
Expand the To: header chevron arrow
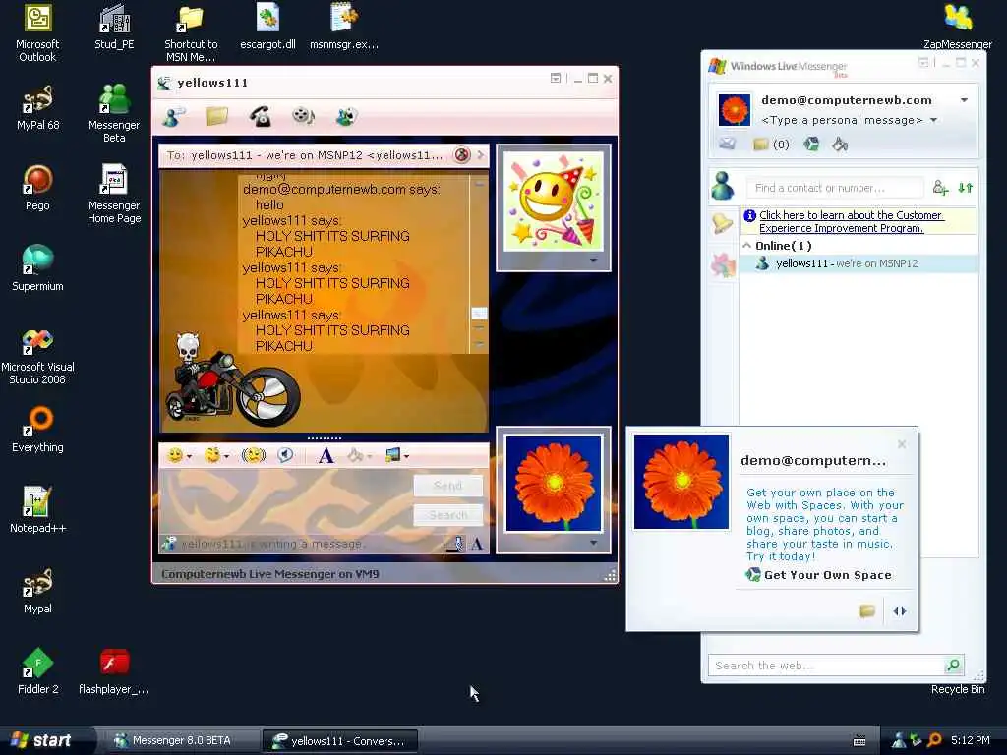click(480, 154)
